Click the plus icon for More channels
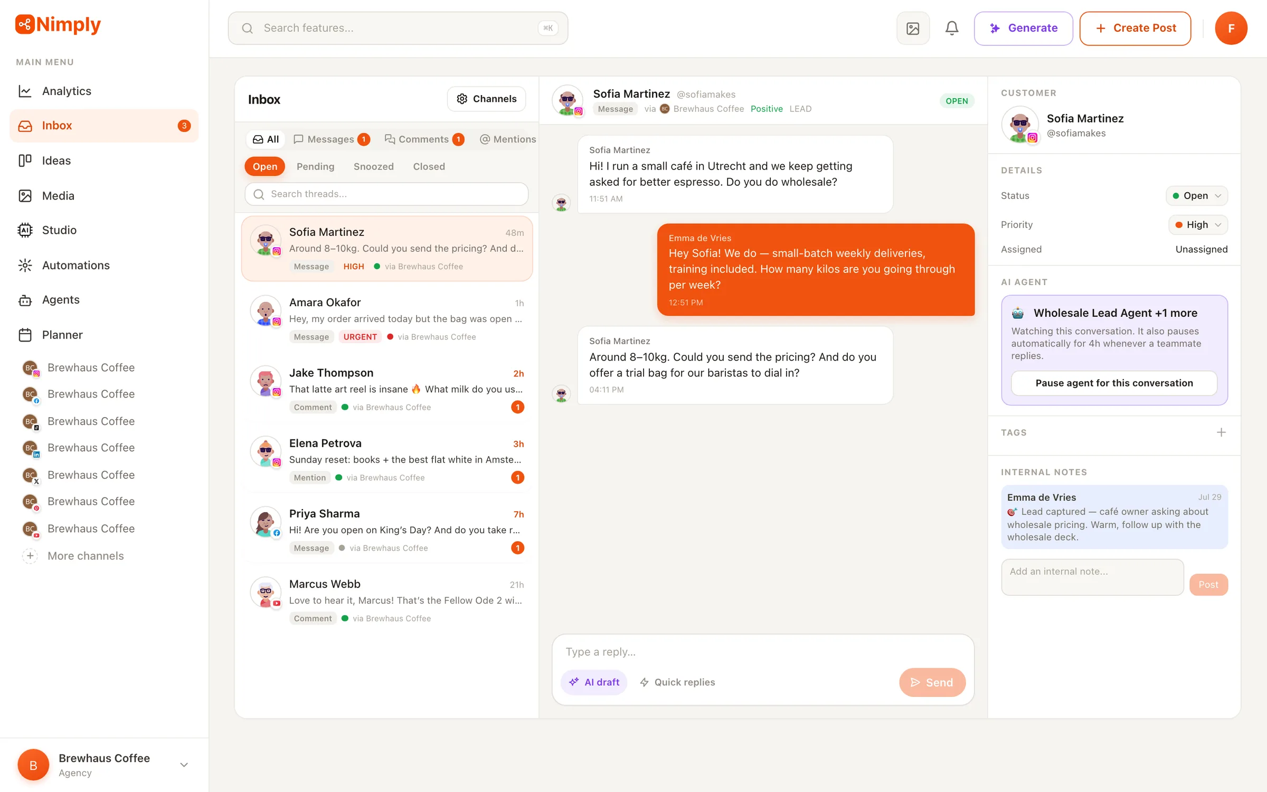1267x792 pixels. 30,556
